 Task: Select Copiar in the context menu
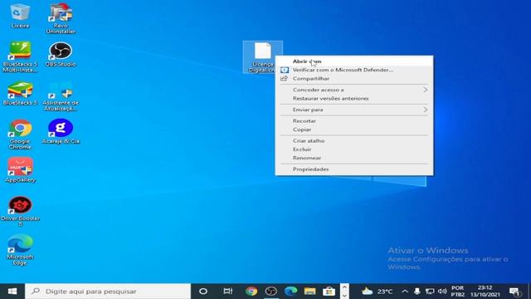click(x=354, y=130)
